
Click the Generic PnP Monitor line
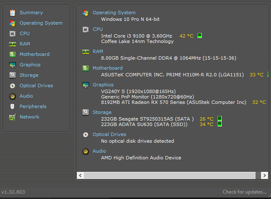147,97
